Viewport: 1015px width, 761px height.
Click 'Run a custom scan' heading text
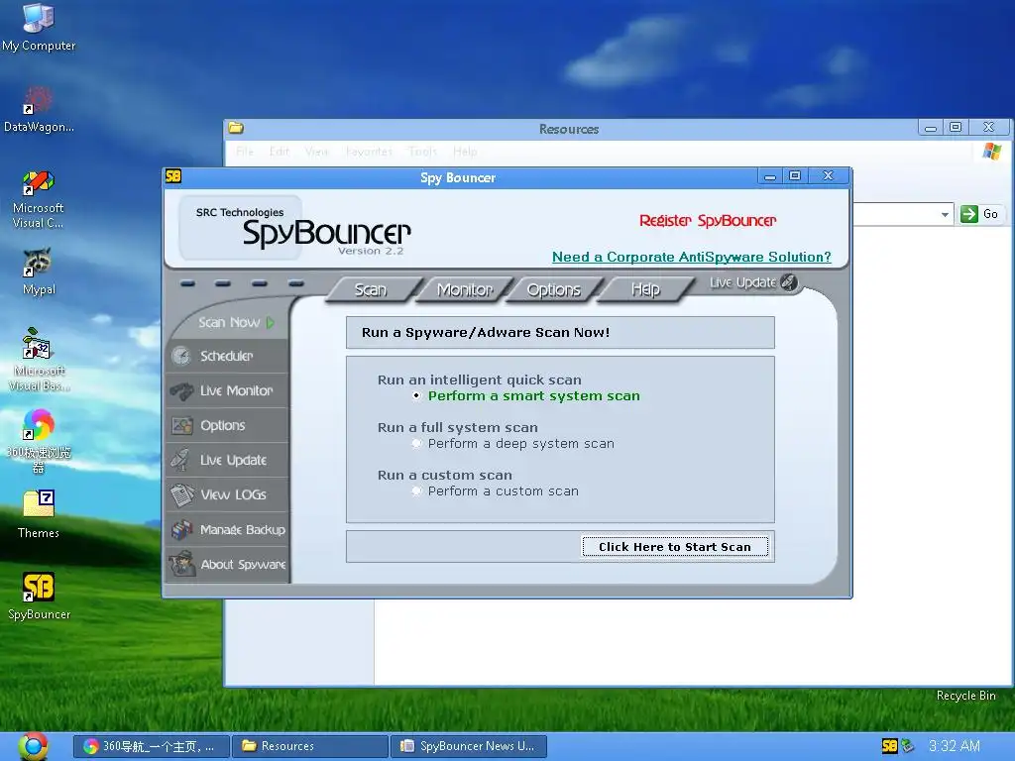coord(445,476)
